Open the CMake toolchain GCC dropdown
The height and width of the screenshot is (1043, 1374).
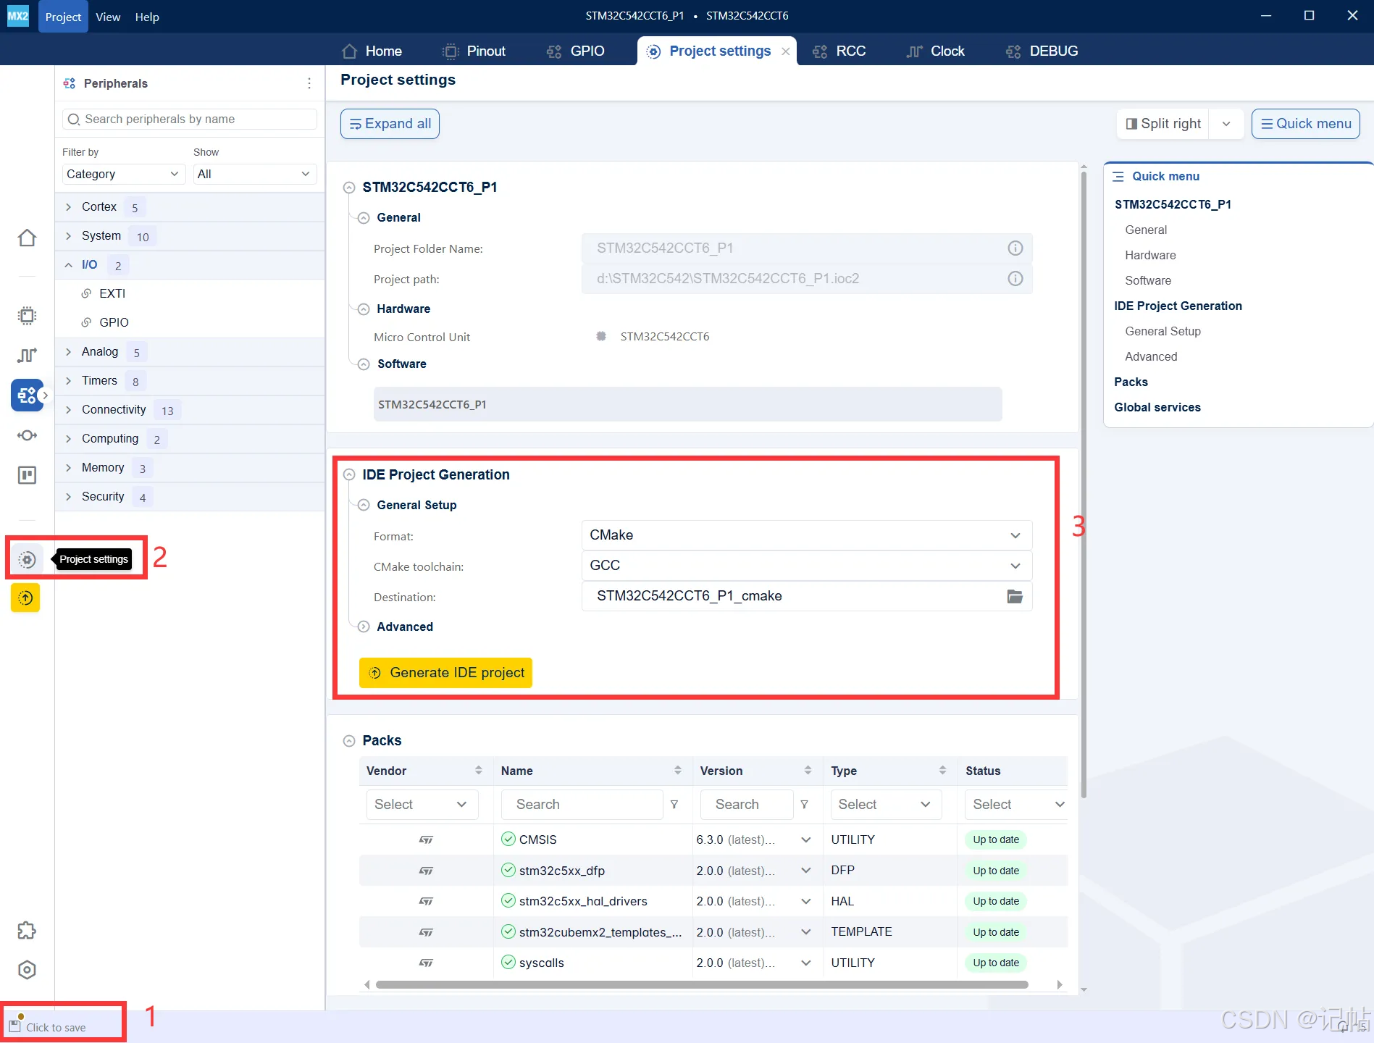click(807, 566)
